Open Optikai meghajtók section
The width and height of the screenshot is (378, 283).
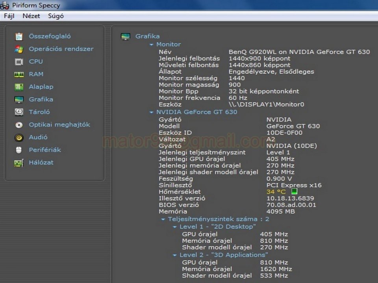[x=59, y=125]
